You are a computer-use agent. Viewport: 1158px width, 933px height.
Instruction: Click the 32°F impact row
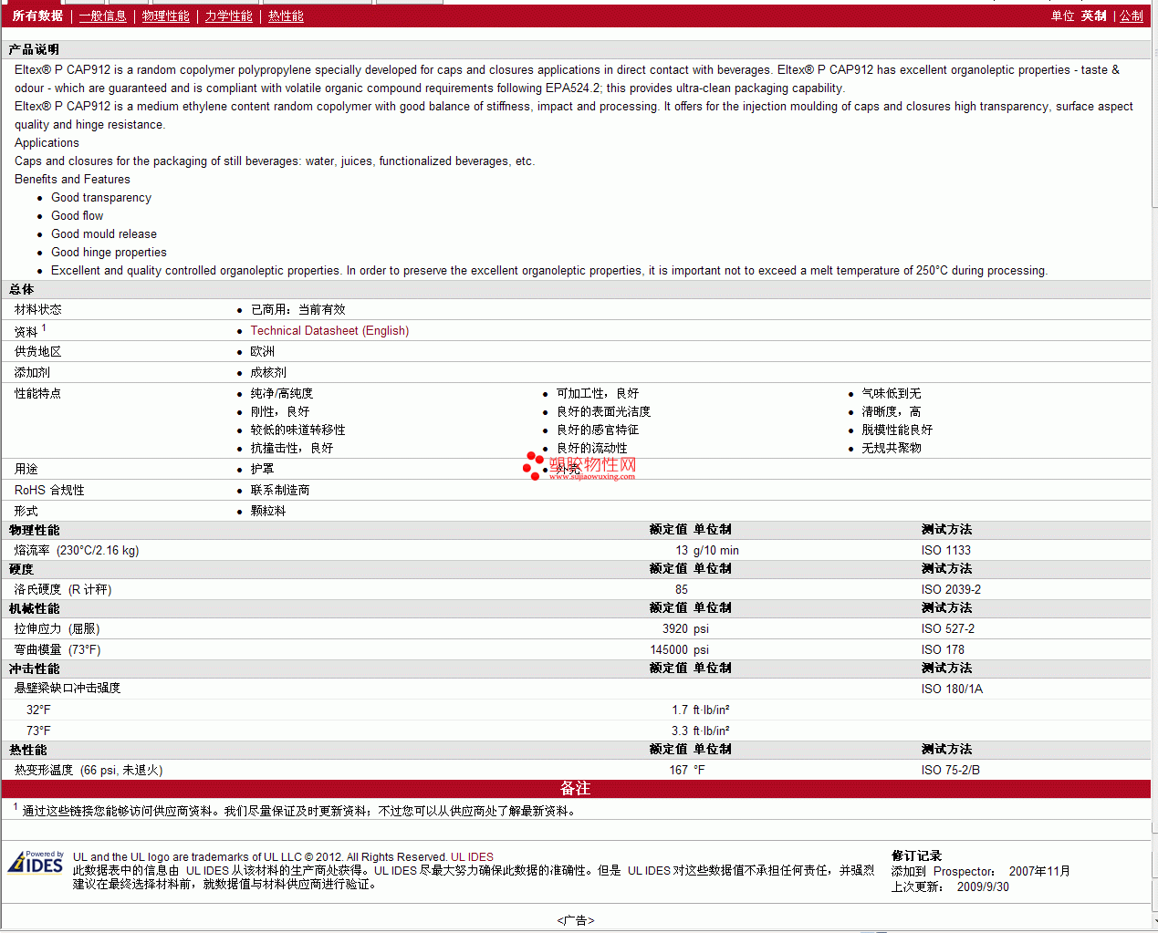(575, 710)
